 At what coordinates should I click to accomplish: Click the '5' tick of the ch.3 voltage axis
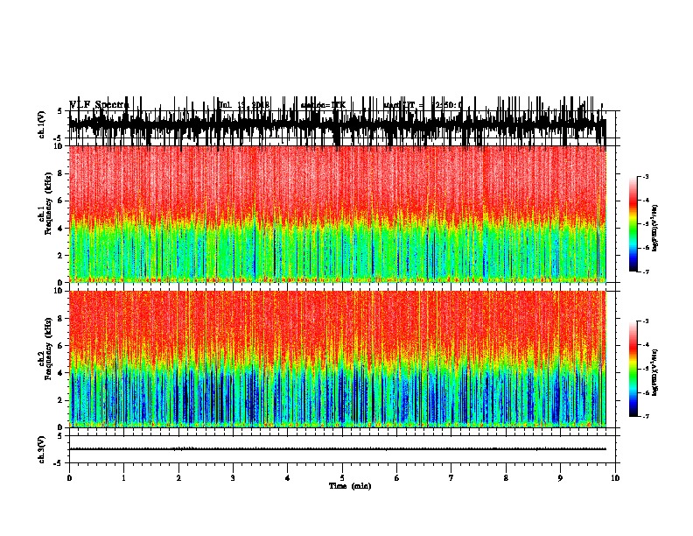click(x=59, y=436)
